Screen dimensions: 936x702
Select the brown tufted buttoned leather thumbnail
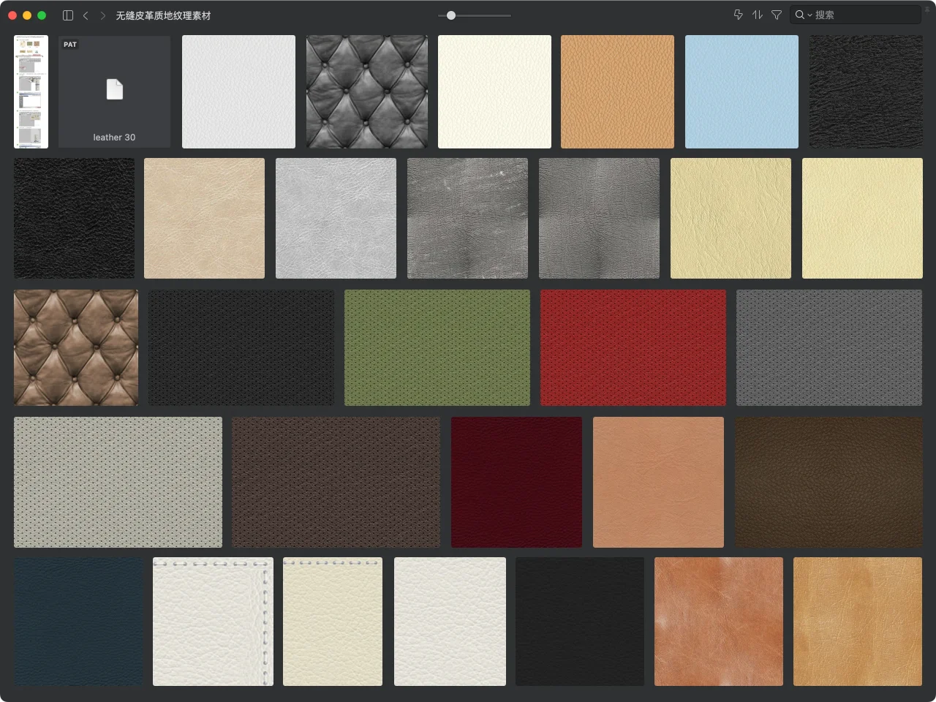click(x=76, y=347)
